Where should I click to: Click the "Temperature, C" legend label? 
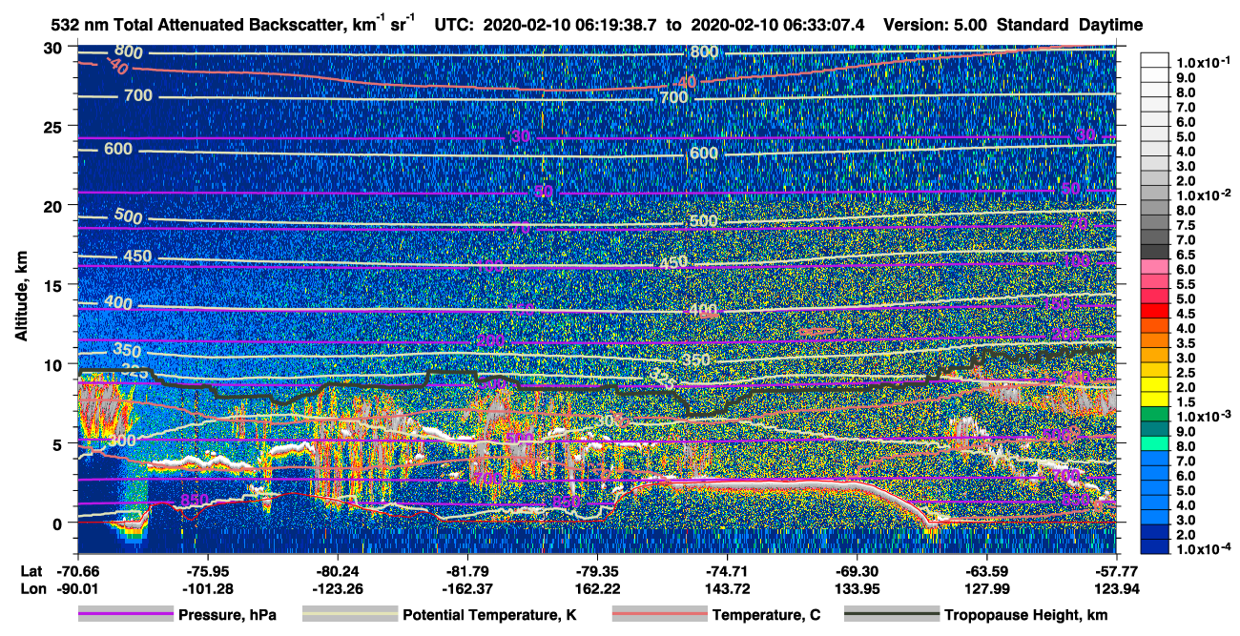click(766, 616)
